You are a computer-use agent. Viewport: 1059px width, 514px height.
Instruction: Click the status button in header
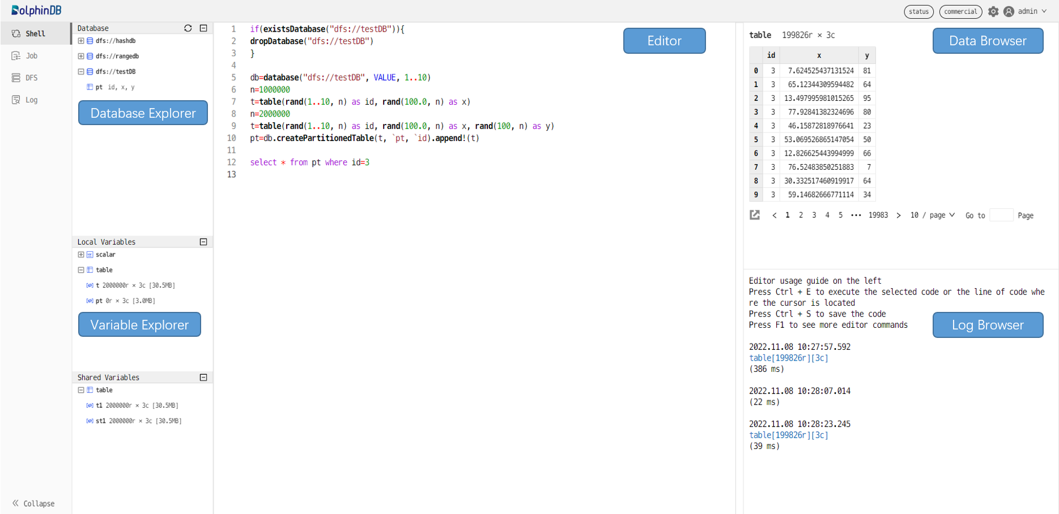918,11
